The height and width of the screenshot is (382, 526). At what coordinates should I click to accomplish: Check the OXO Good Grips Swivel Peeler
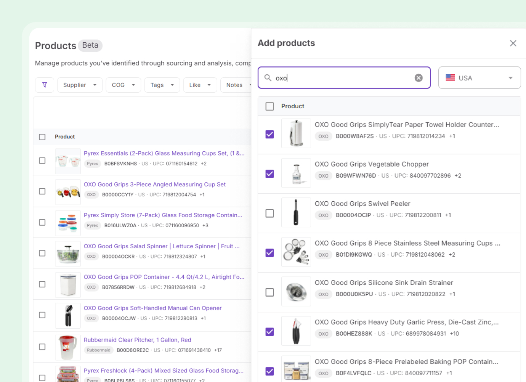[269, 213]
